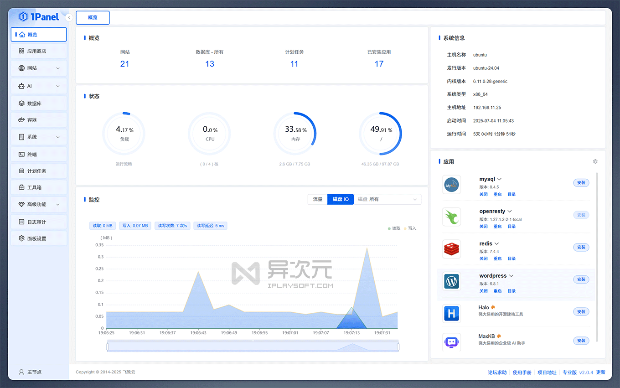The height and width of the screenshot is (388, 620).
Task: Click 主节点 at sidebar bottom
Action: pos(30,372)
